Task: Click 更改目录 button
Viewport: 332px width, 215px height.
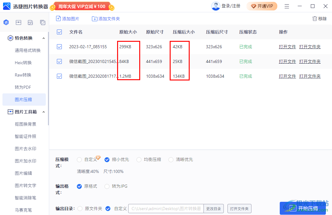Action: point(214,209)
